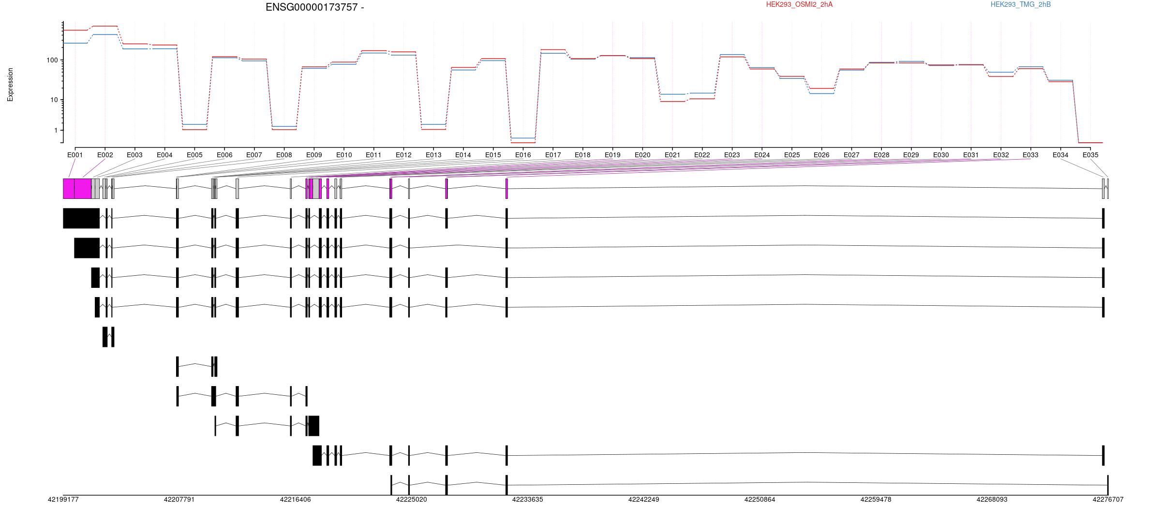1161x508 pixels.
Task: Select exon label E034
Action: pyautogui.click(x=1060, y=155)
